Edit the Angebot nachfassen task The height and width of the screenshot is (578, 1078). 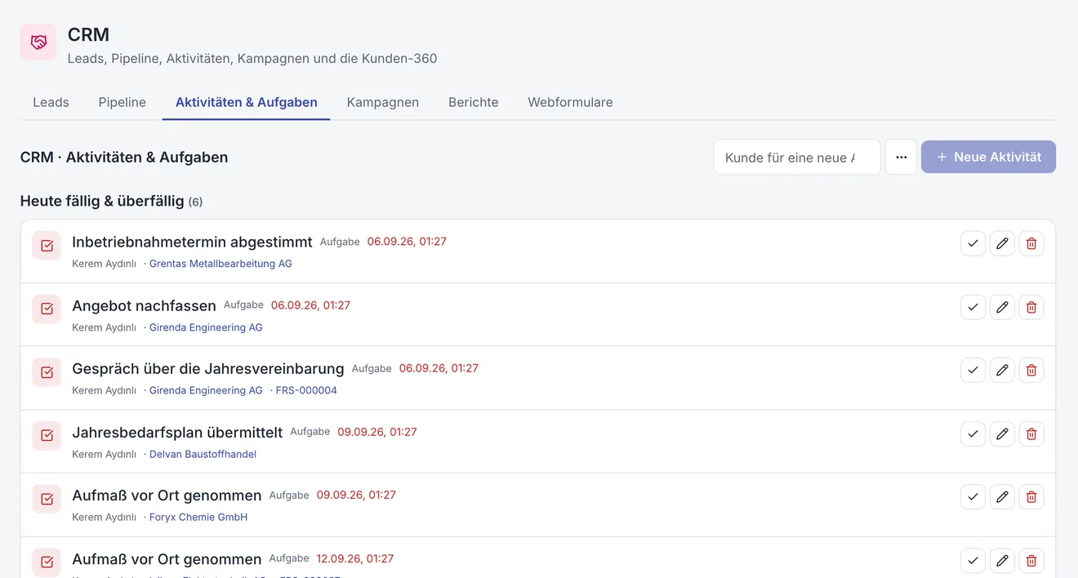(1002, 307)
